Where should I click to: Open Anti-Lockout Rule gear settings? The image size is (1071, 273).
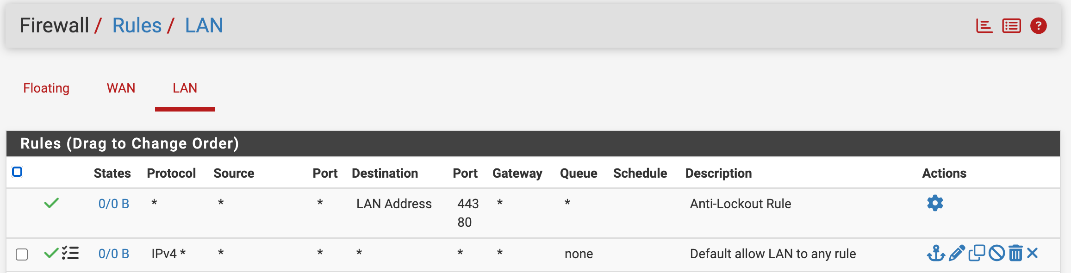(x=935, y=203)
